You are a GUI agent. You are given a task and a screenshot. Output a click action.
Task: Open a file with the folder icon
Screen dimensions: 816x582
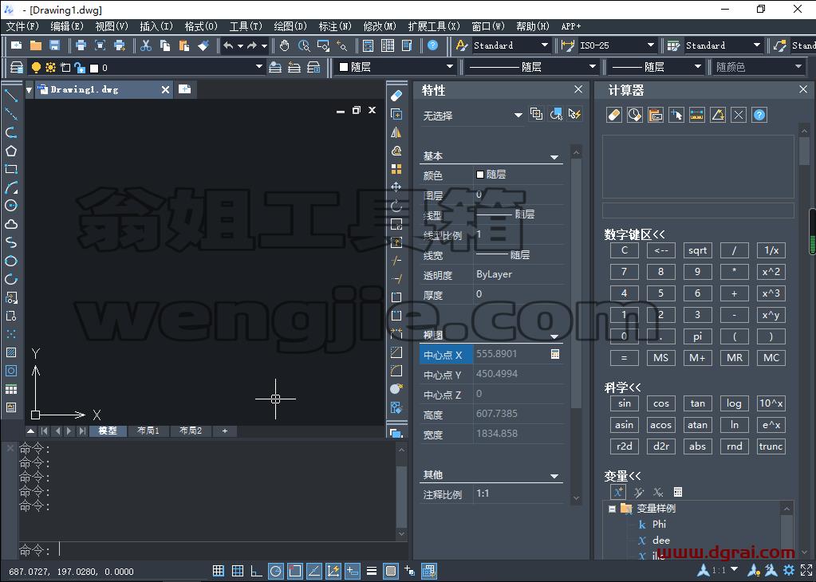[36, 45]
